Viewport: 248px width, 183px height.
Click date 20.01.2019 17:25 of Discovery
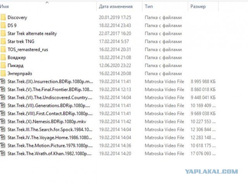[x=115, y=17]
